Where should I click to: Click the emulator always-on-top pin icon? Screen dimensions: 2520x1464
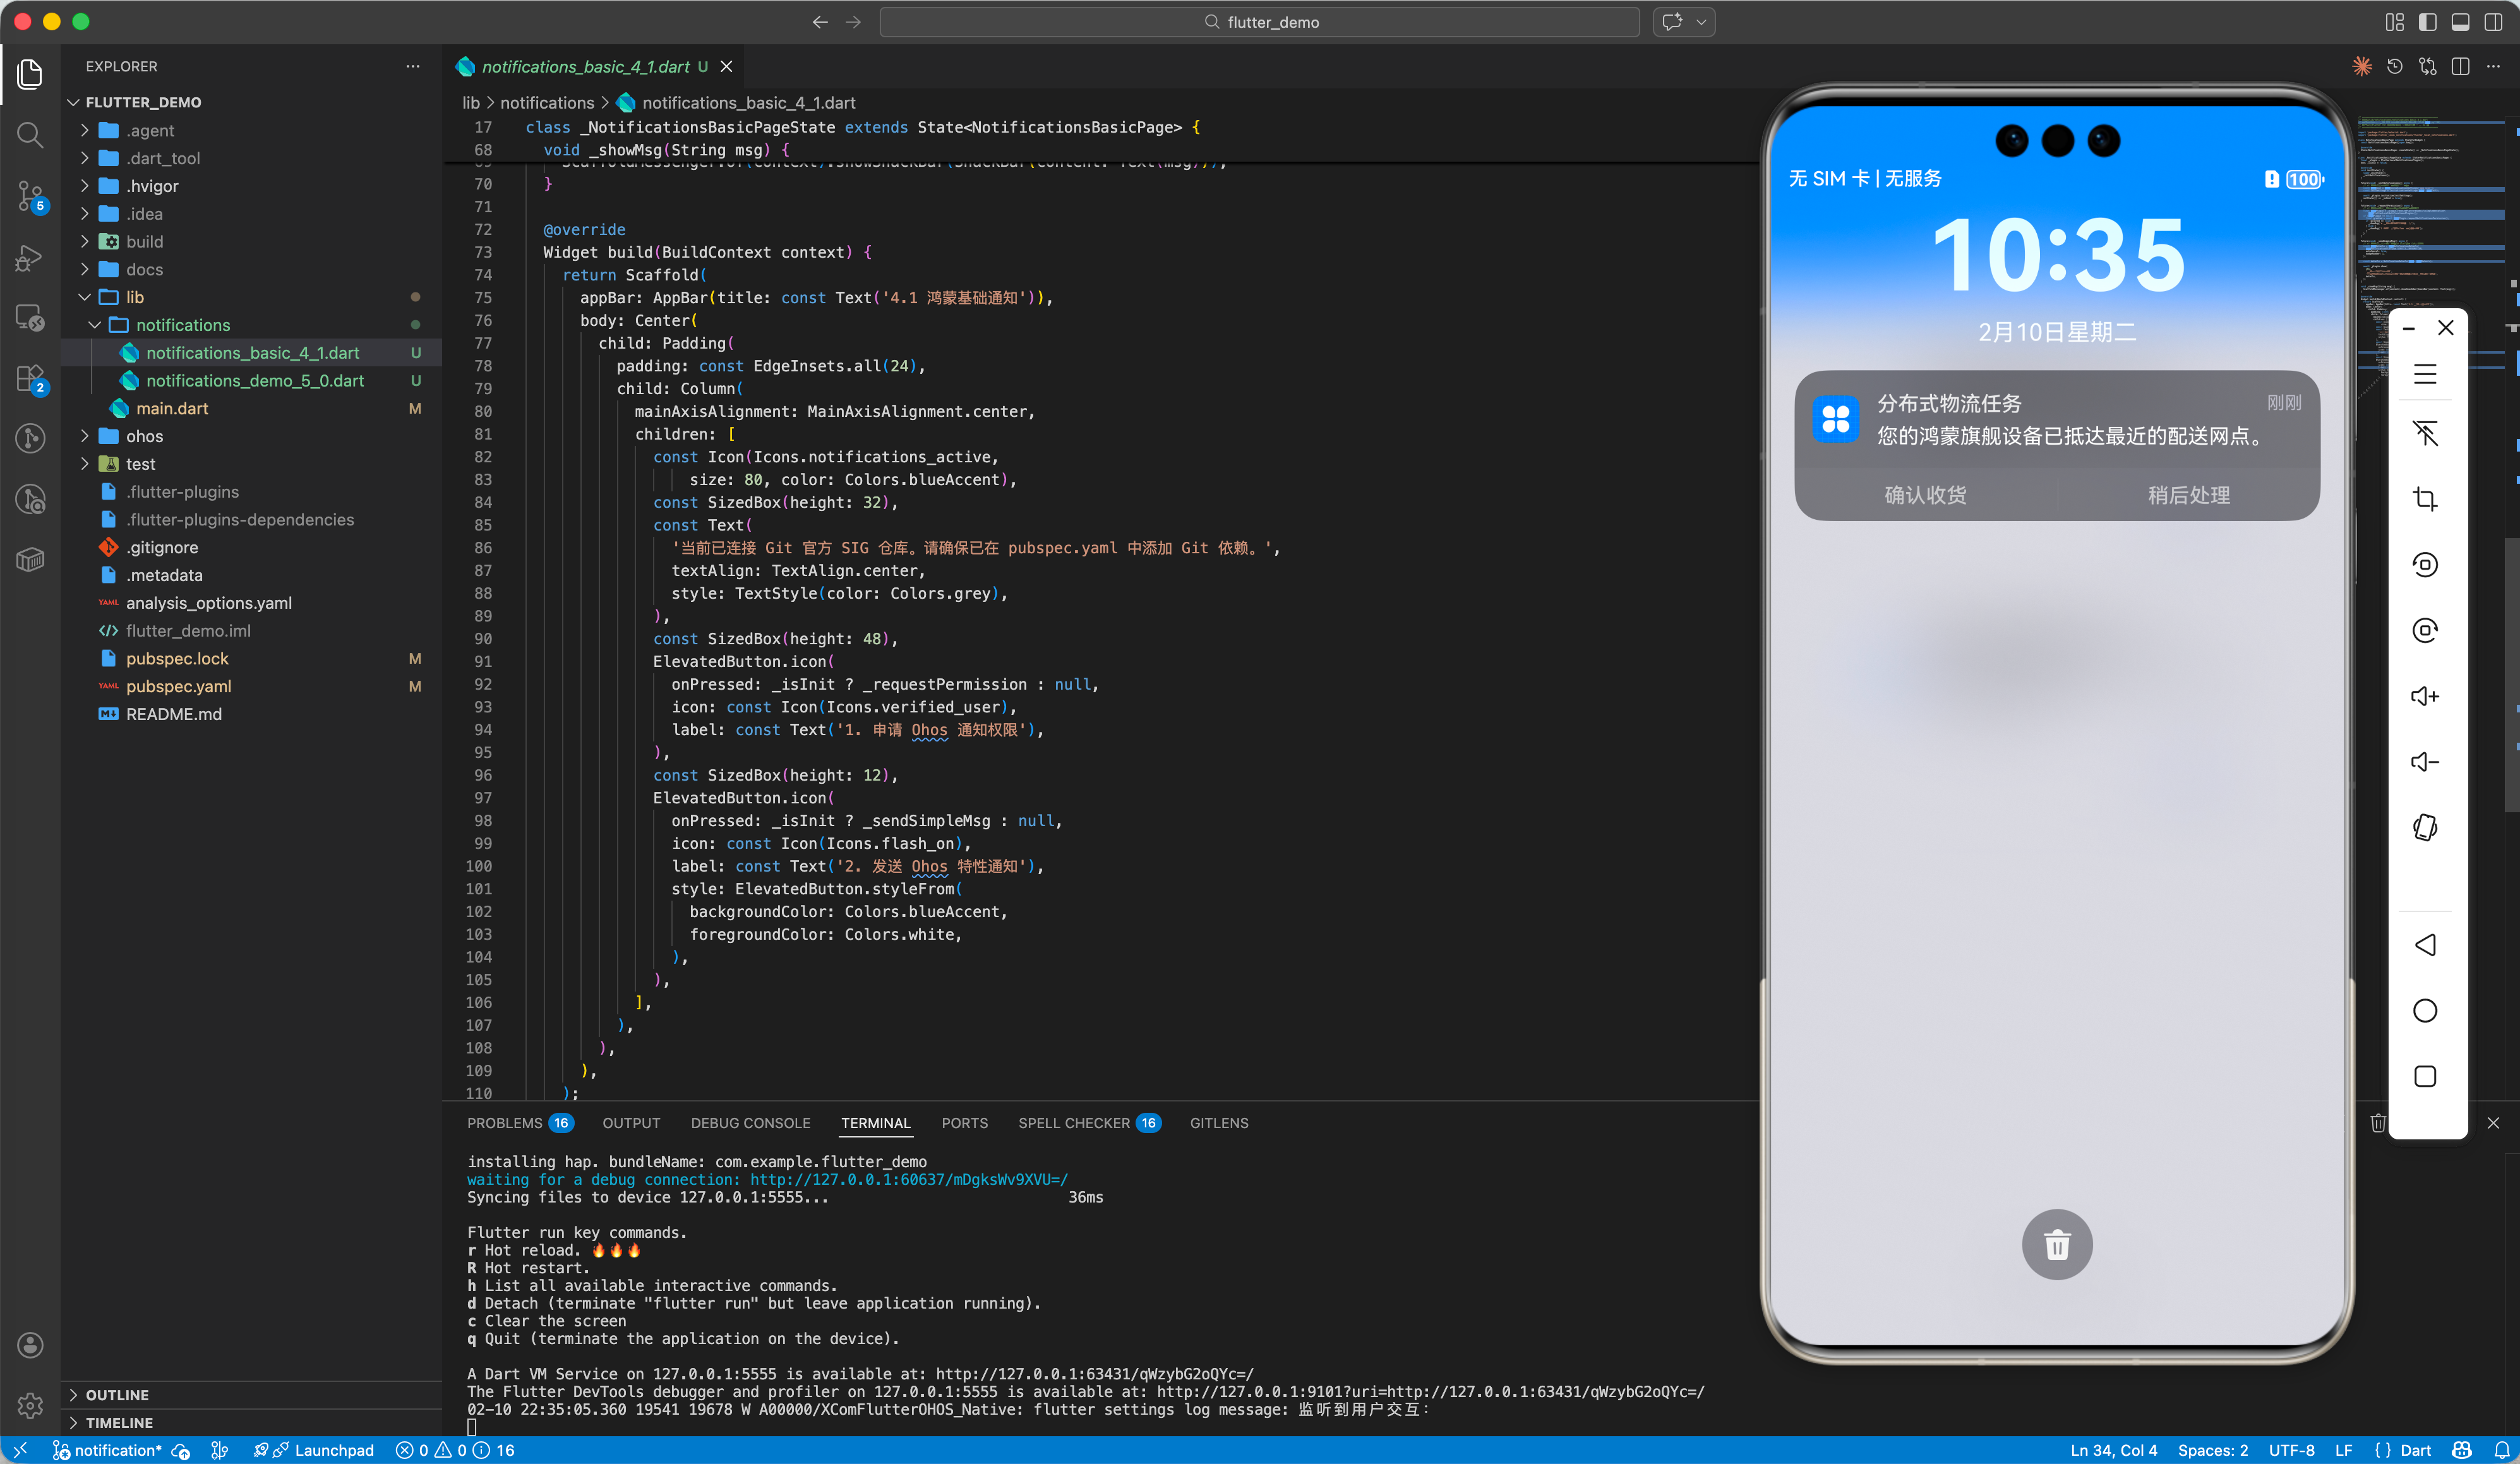[2425, 433]
